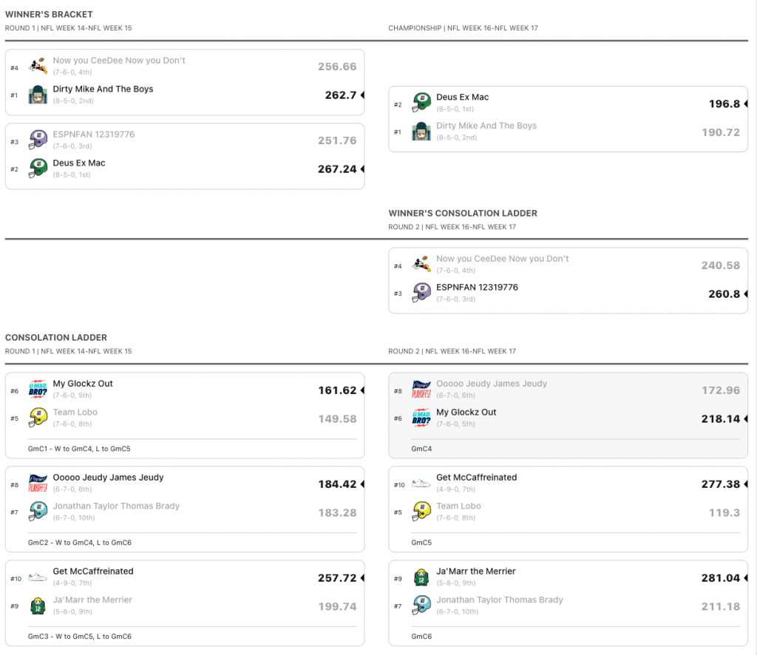757x655 pixels.
Task: Click the 260.8 score in Winner's Consolation Ladder
Action: pos(724,294)
